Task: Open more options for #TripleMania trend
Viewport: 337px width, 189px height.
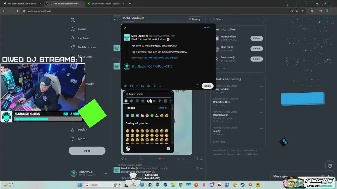Action: (x=261, y=112)
